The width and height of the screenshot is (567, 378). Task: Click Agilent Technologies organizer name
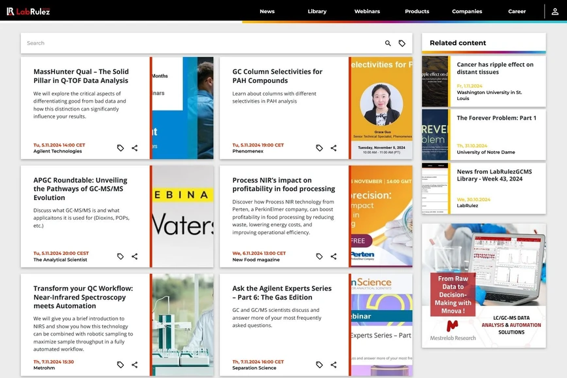point(58,151)
